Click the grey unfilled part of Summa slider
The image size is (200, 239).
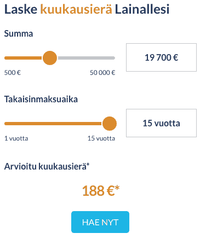coord(86,58)
